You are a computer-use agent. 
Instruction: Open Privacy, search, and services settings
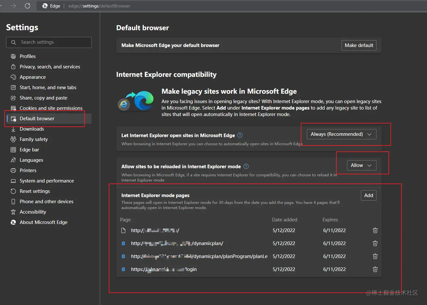tap(50, 67)
